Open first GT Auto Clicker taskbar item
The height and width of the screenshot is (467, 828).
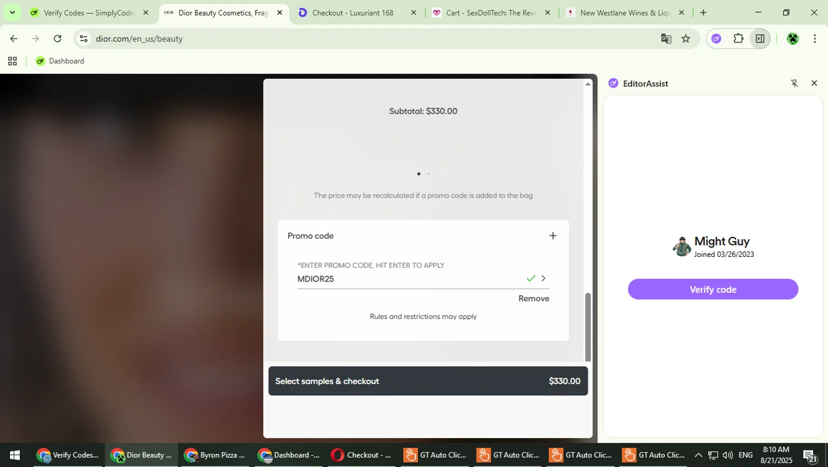coord(436,455)
